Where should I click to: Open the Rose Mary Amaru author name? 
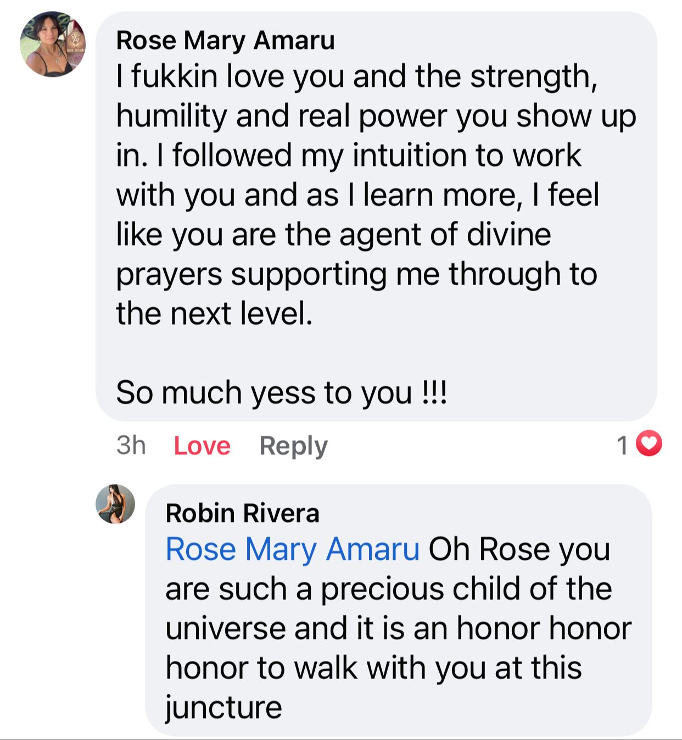[x=225, y=41]
